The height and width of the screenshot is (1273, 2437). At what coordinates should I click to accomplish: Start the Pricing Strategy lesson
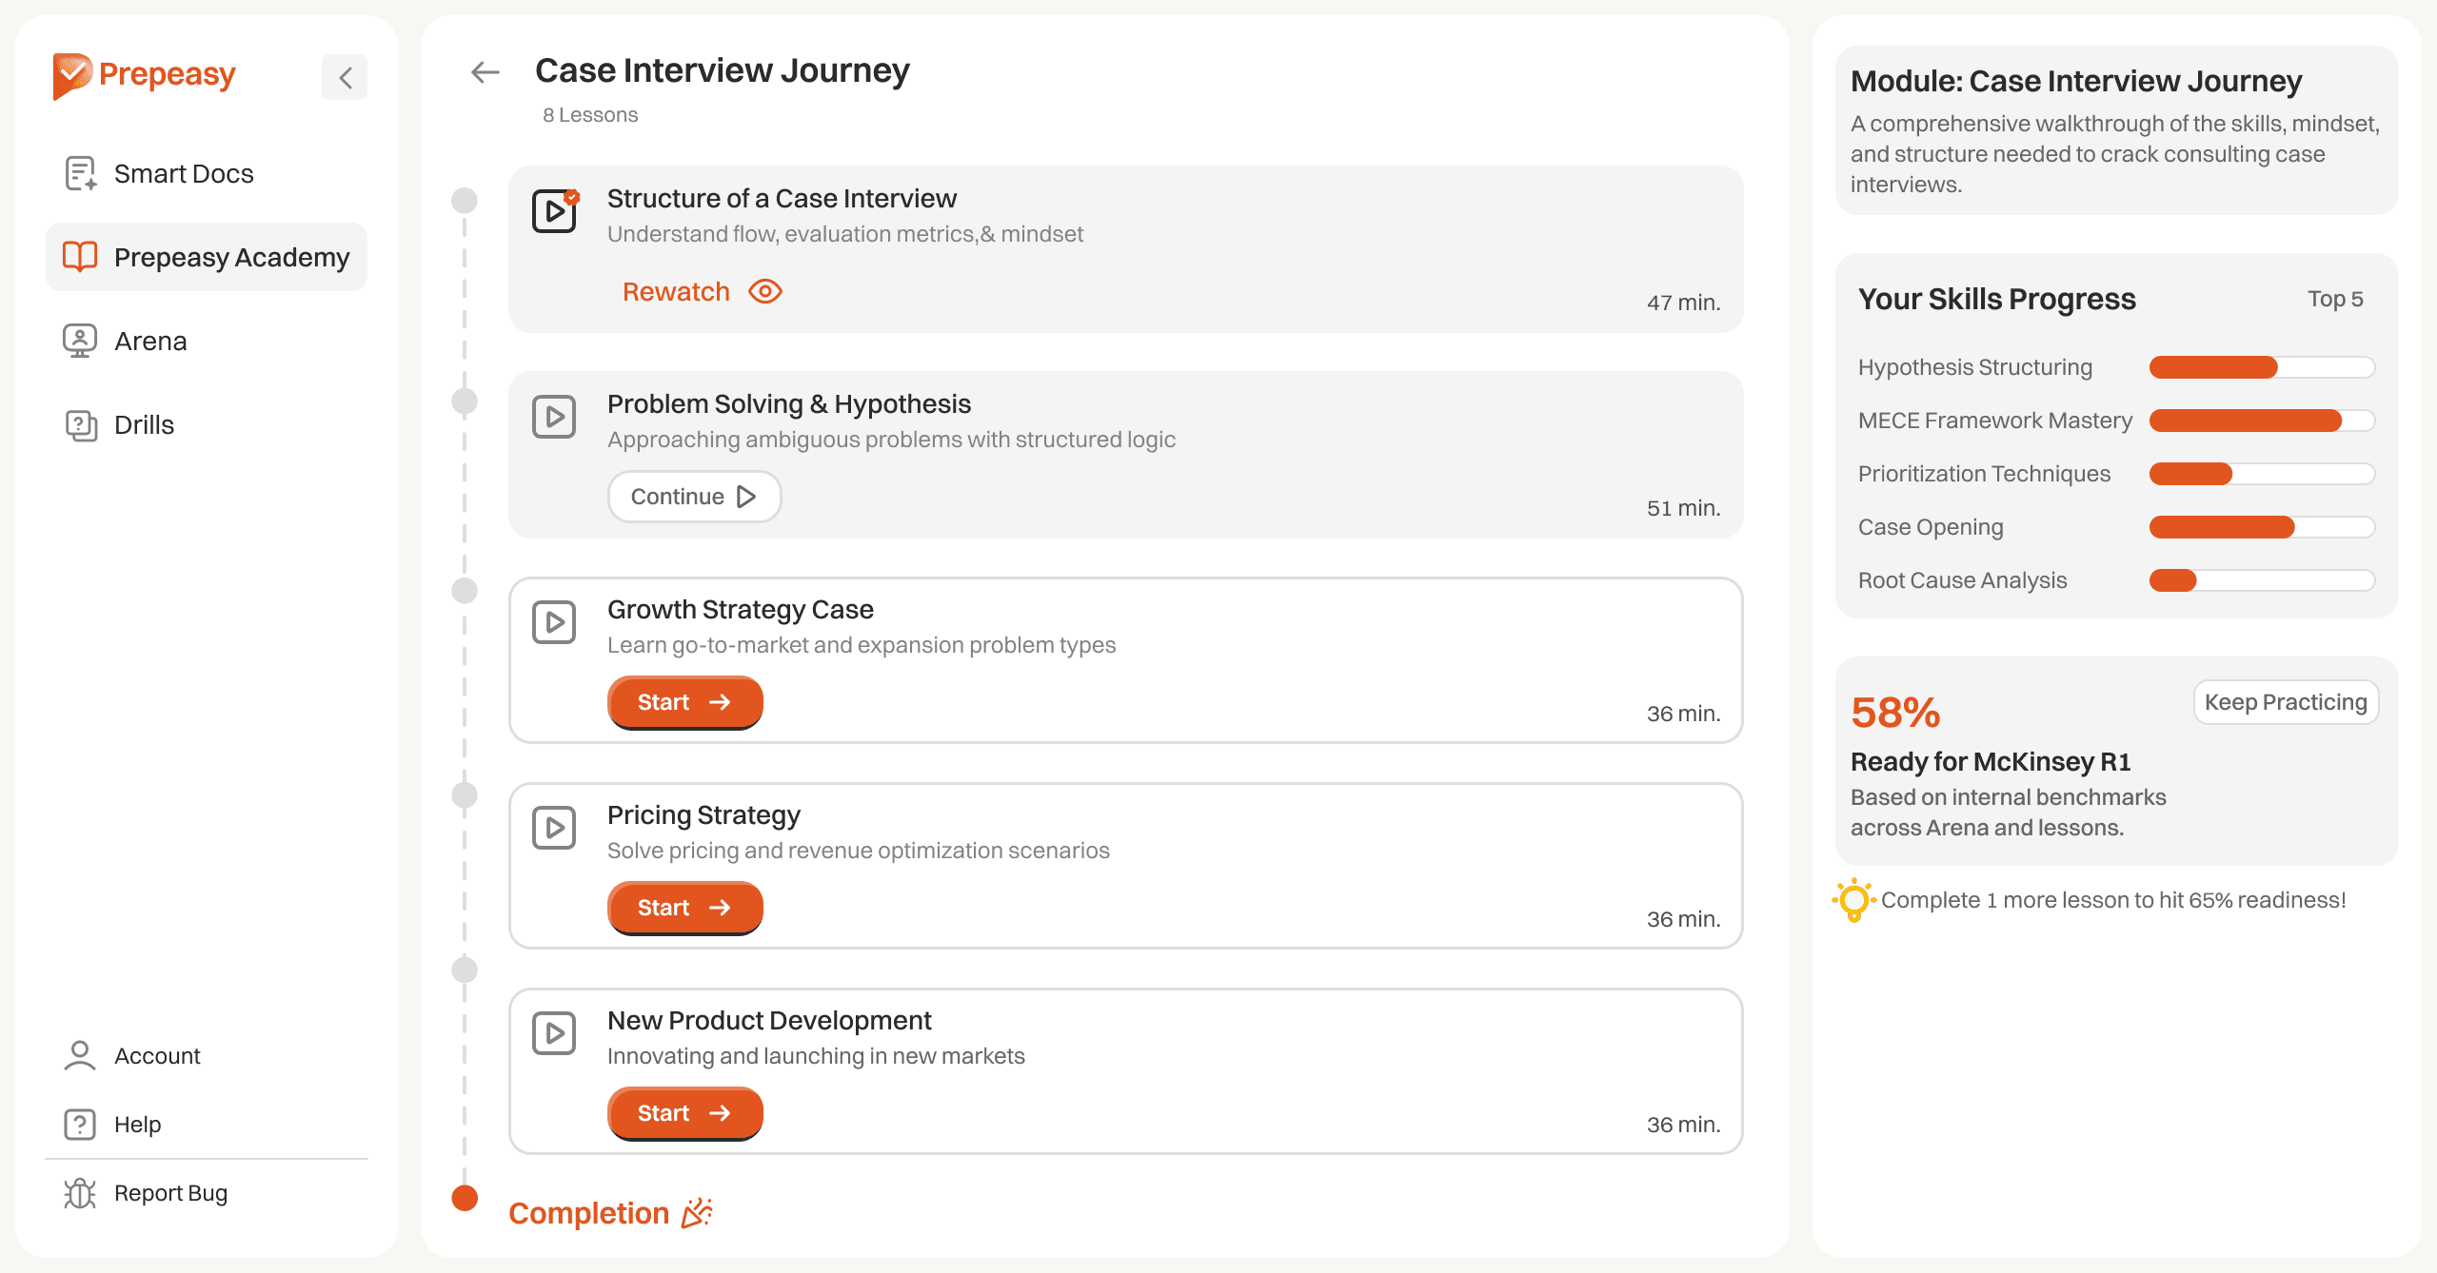tap(684, 908)
